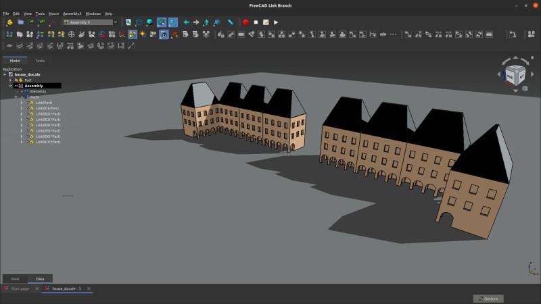Expand the Link001(Part) tree node
The height and width of the screenshot is (304, 541).
22,108
